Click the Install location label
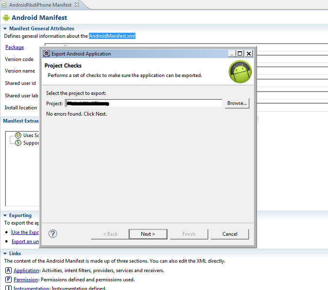 point(21,108)
